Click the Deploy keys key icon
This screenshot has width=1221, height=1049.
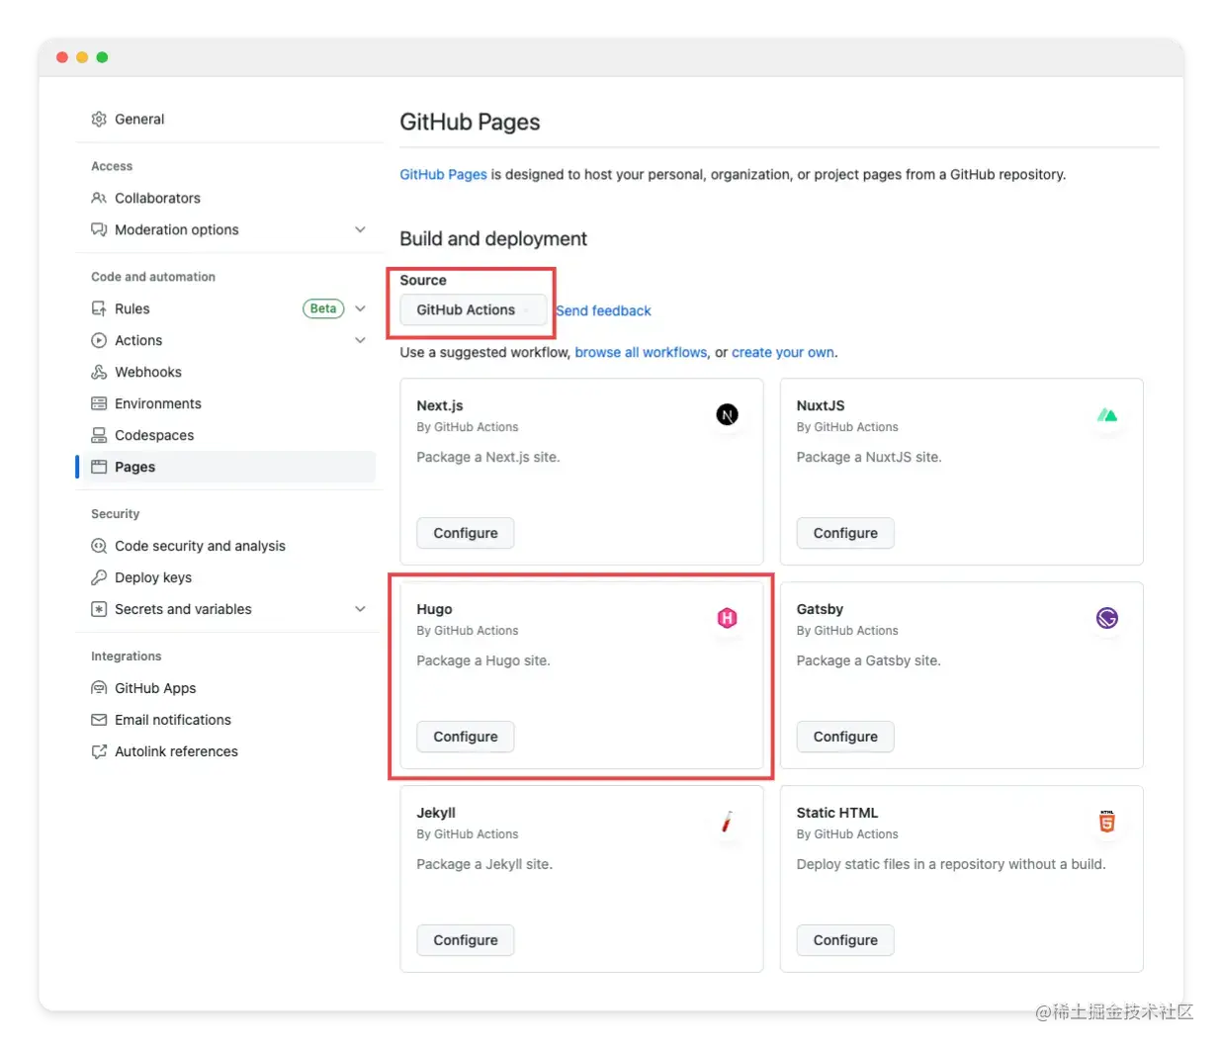(x=99, y=578)
